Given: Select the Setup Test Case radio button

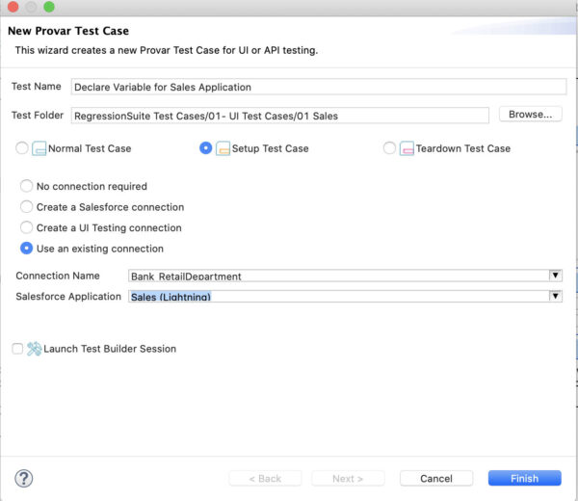Looking at the screenshot, I should (205, 148).
